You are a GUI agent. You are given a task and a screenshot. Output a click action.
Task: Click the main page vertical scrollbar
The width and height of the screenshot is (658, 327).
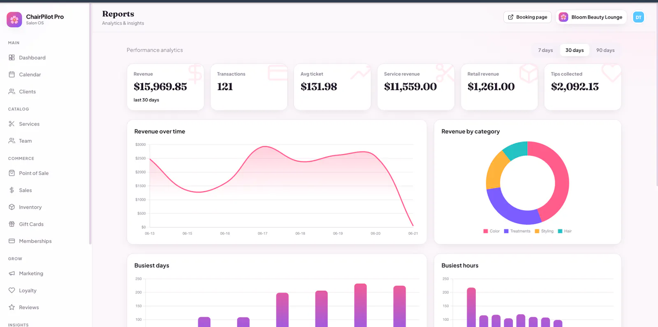tap(656, 95)
